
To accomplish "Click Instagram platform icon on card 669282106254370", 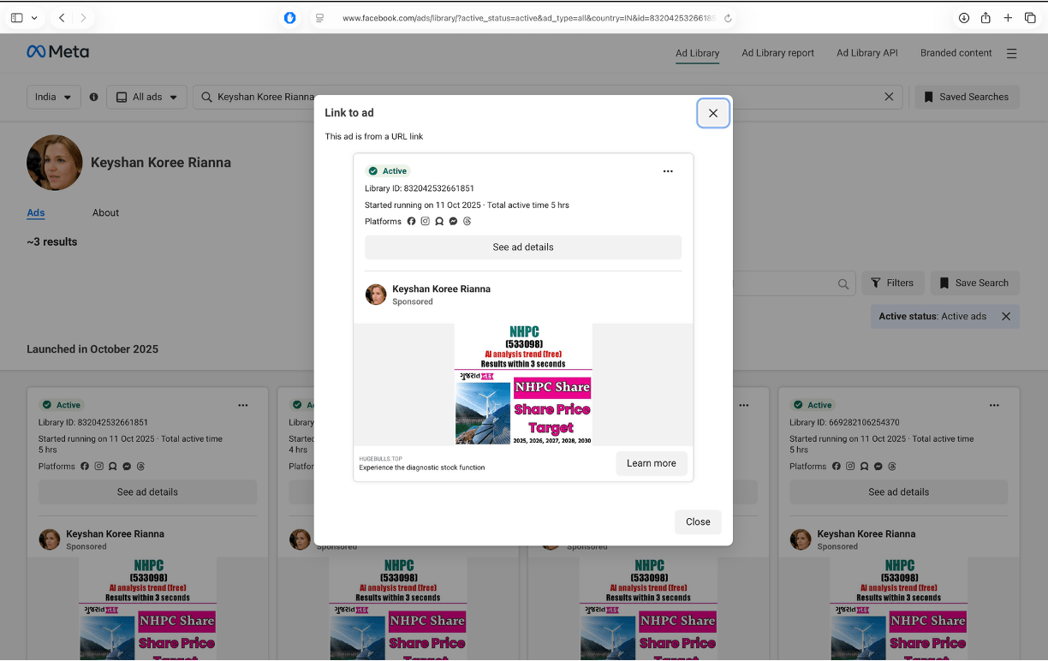I will [850, 467].
